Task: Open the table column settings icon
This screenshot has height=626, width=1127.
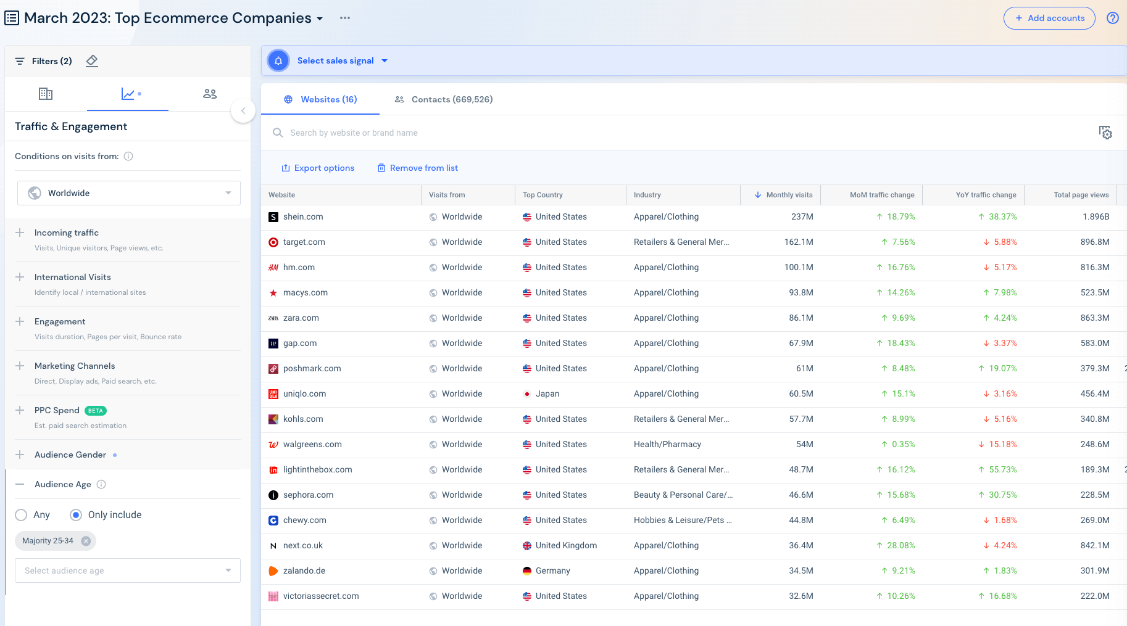Action: click(1105, 132)
